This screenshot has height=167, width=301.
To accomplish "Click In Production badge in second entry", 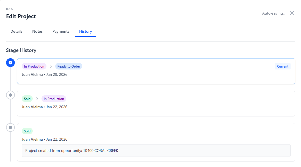I will point(54,99).
